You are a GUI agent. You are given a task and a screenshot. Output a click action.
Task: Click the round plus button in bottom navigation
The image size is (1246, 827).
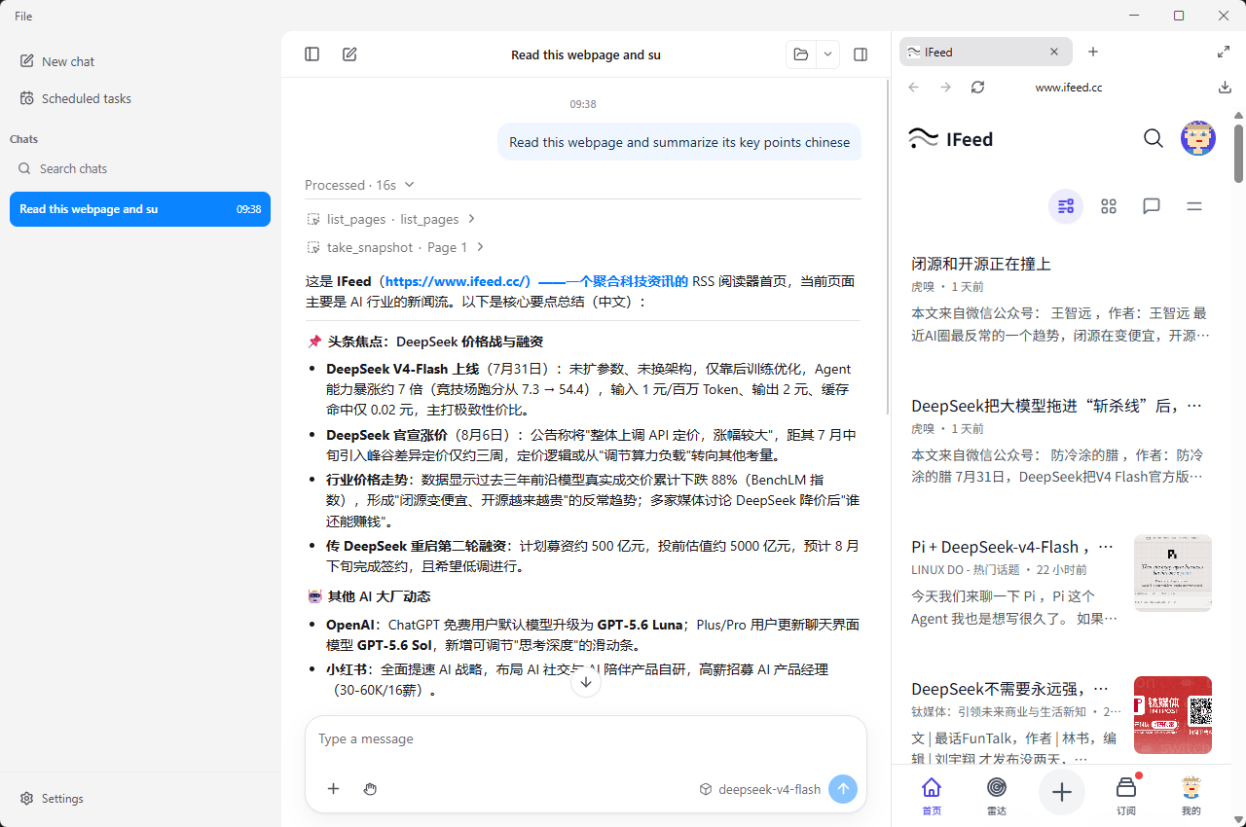coord(1062,792)
